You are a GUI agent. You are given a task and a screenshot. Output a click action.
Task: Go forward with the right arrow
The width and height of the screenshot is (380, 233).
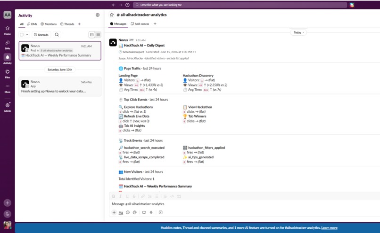[x=120, y=5]
